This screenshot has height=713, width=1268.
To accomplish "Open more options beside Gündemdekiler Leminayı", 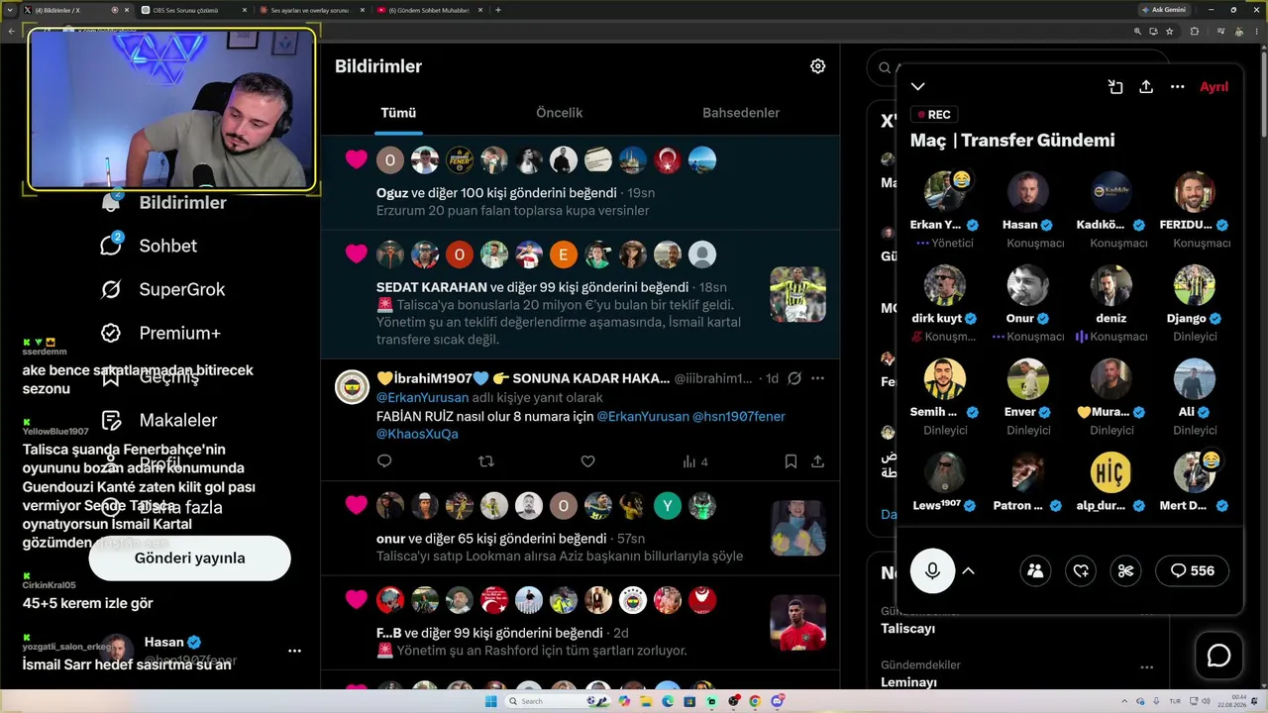I will [x=1147, y=666].
